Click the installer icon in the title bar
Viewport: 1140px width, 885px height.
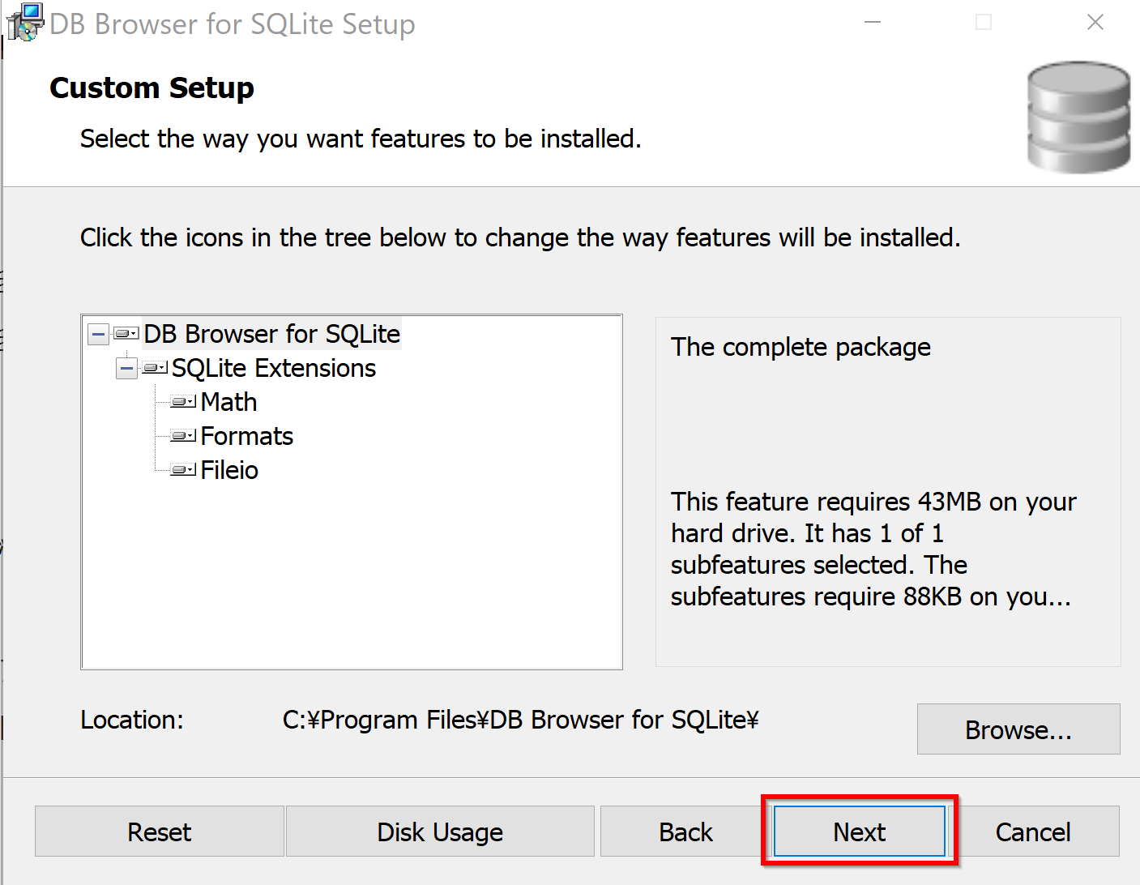[25, 23]
